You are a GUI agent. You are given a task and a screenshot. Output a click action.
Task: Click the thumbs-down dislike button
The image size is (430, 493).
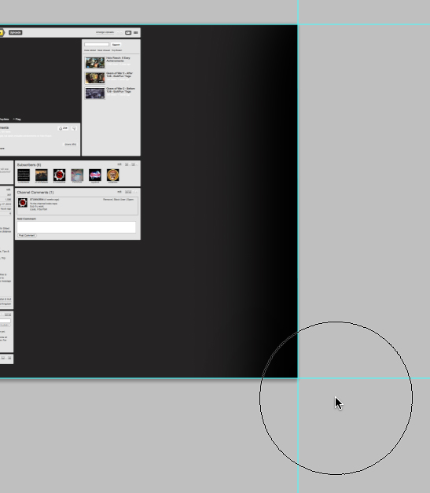click(x=74, y=128)
